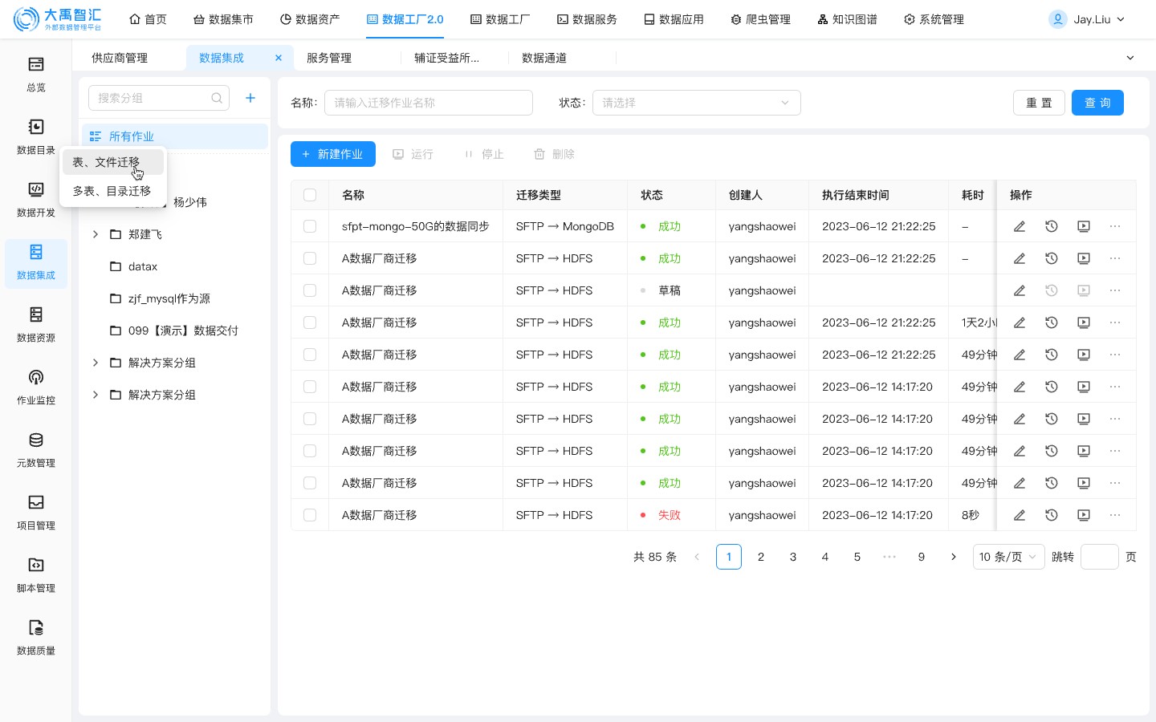1156x722 pixels.
Task: Switch to the 辅证受益所... tab
Action: 446,58
